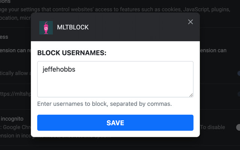Click the comma-separated usernames hint text
The height and width of the screenshot is (150, 240).
point(104,103)
